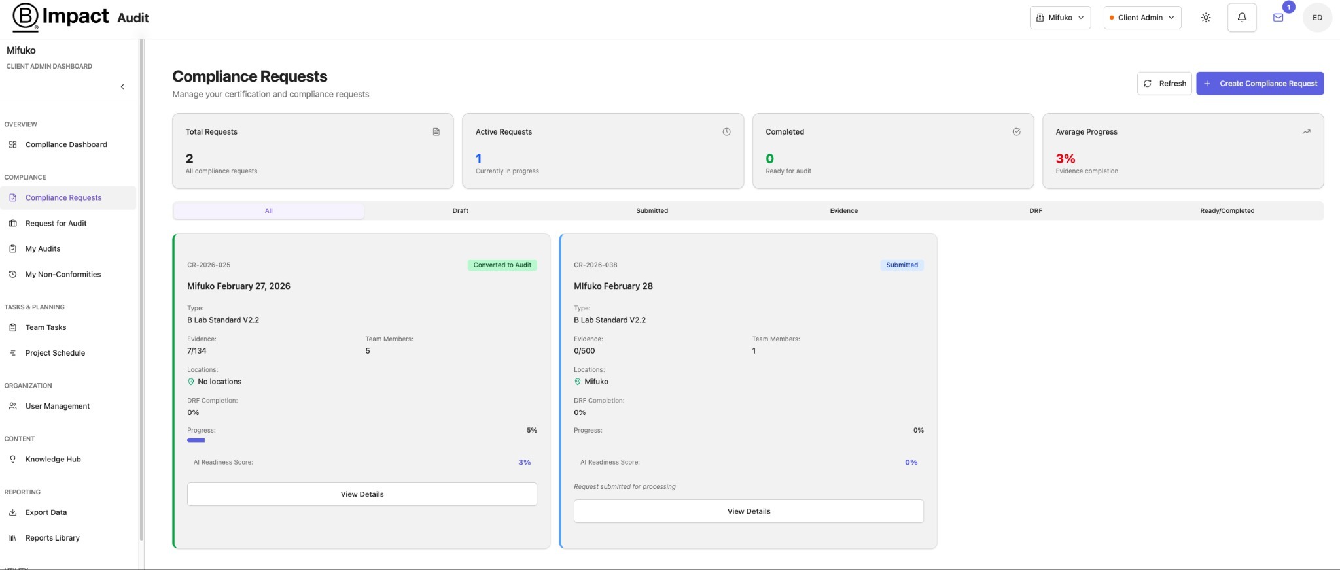
Task: Click the 3% AI Readiness Score value
Action: tap(524, 462)
